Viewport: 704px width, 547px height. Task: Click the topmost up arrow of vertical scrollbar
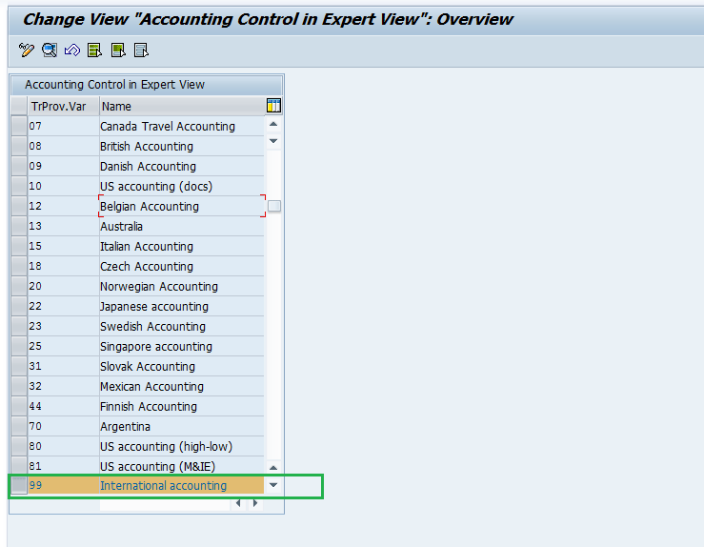click(273, 124)
